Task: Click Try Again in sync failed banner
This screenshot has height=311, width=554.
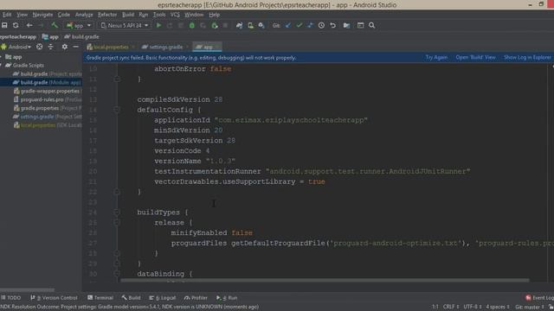Action: click(436, 58)
